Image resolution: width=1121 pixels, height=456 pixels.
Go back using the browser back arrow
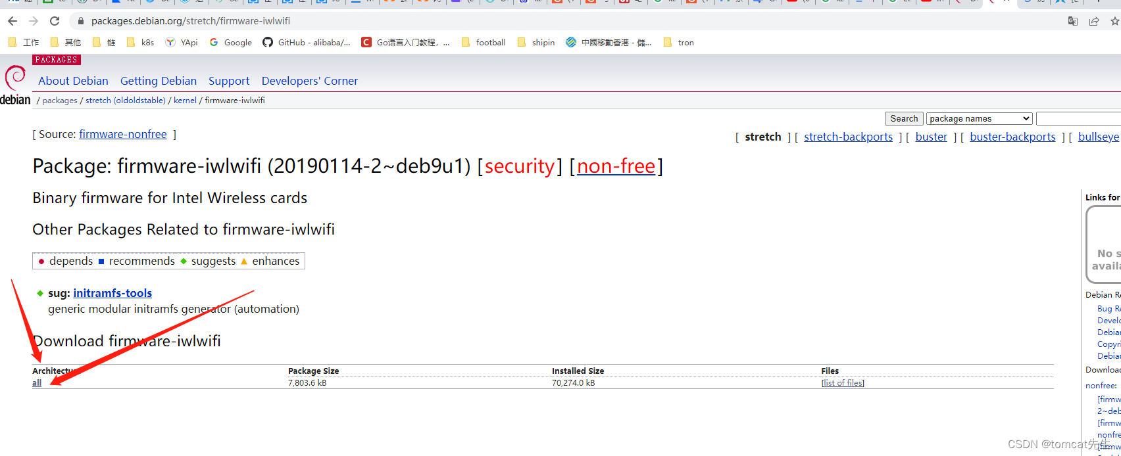(12, 21)
